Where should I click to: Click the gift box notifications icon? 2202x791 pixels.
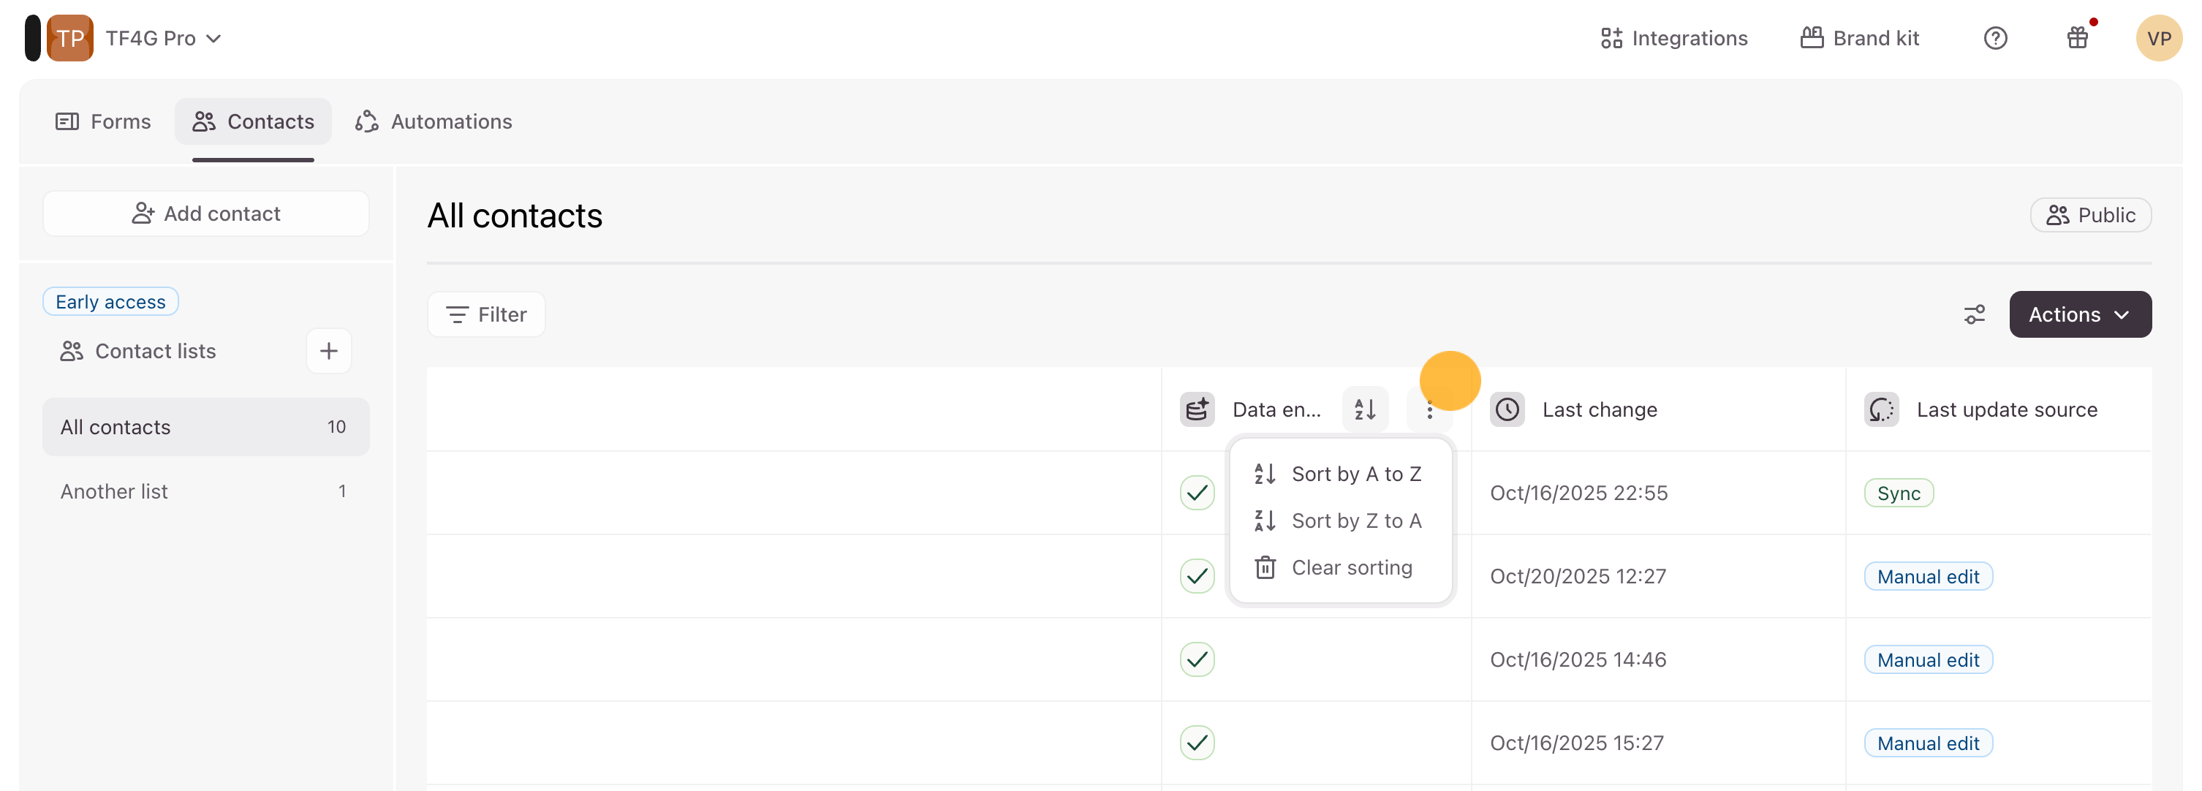(2077, 39)
